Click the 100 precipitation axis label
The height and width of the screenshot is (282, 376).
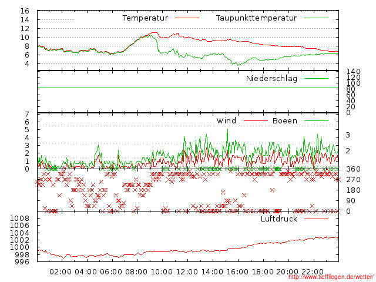tap(354, 83)
